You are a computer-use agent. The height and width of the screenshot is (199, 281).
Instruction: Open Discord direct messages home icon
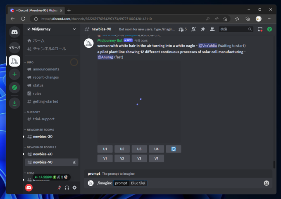[x=14, y=32]
